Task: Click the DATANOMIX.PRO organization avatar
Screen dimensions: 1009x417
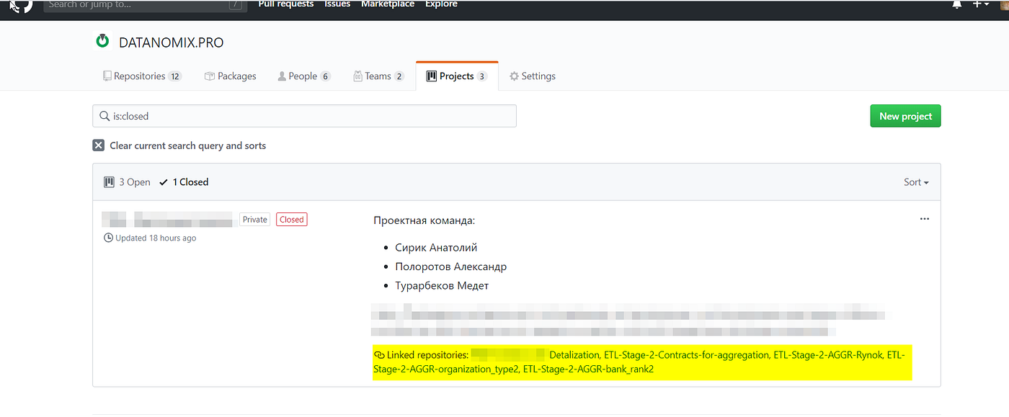Action: click(x=103, y=42)
